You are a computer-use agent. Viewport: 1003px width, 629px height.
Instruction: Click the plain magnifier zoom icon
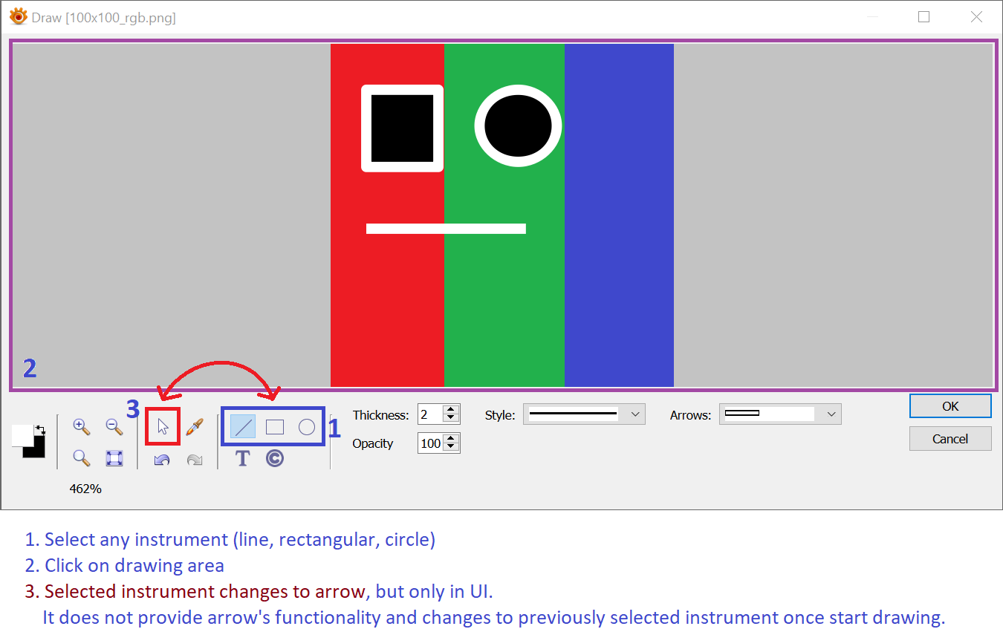(x=81, y=458)
